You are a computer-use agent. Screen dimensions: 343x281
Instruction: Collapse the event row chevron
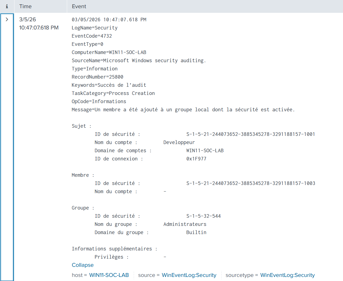(7, 19)
